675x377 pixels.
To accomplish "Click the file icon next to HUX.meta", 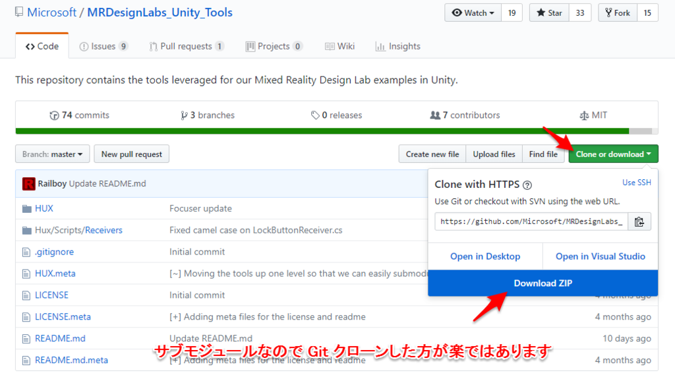I will click(x=26, y=274).
